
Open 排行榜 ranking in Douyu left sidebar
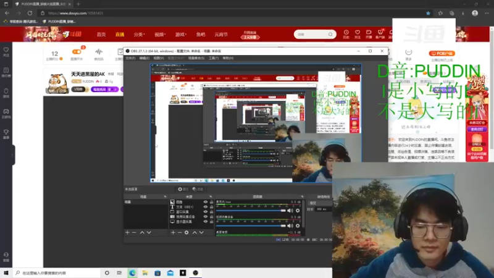6,72
